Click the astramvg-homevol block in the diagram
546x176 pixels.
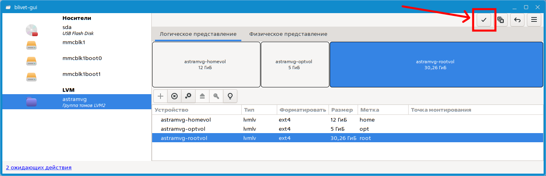pos(206,64)
